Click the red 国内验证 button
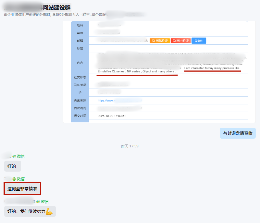This screenshot has width=260, height=223. click(x=181, y=41)
